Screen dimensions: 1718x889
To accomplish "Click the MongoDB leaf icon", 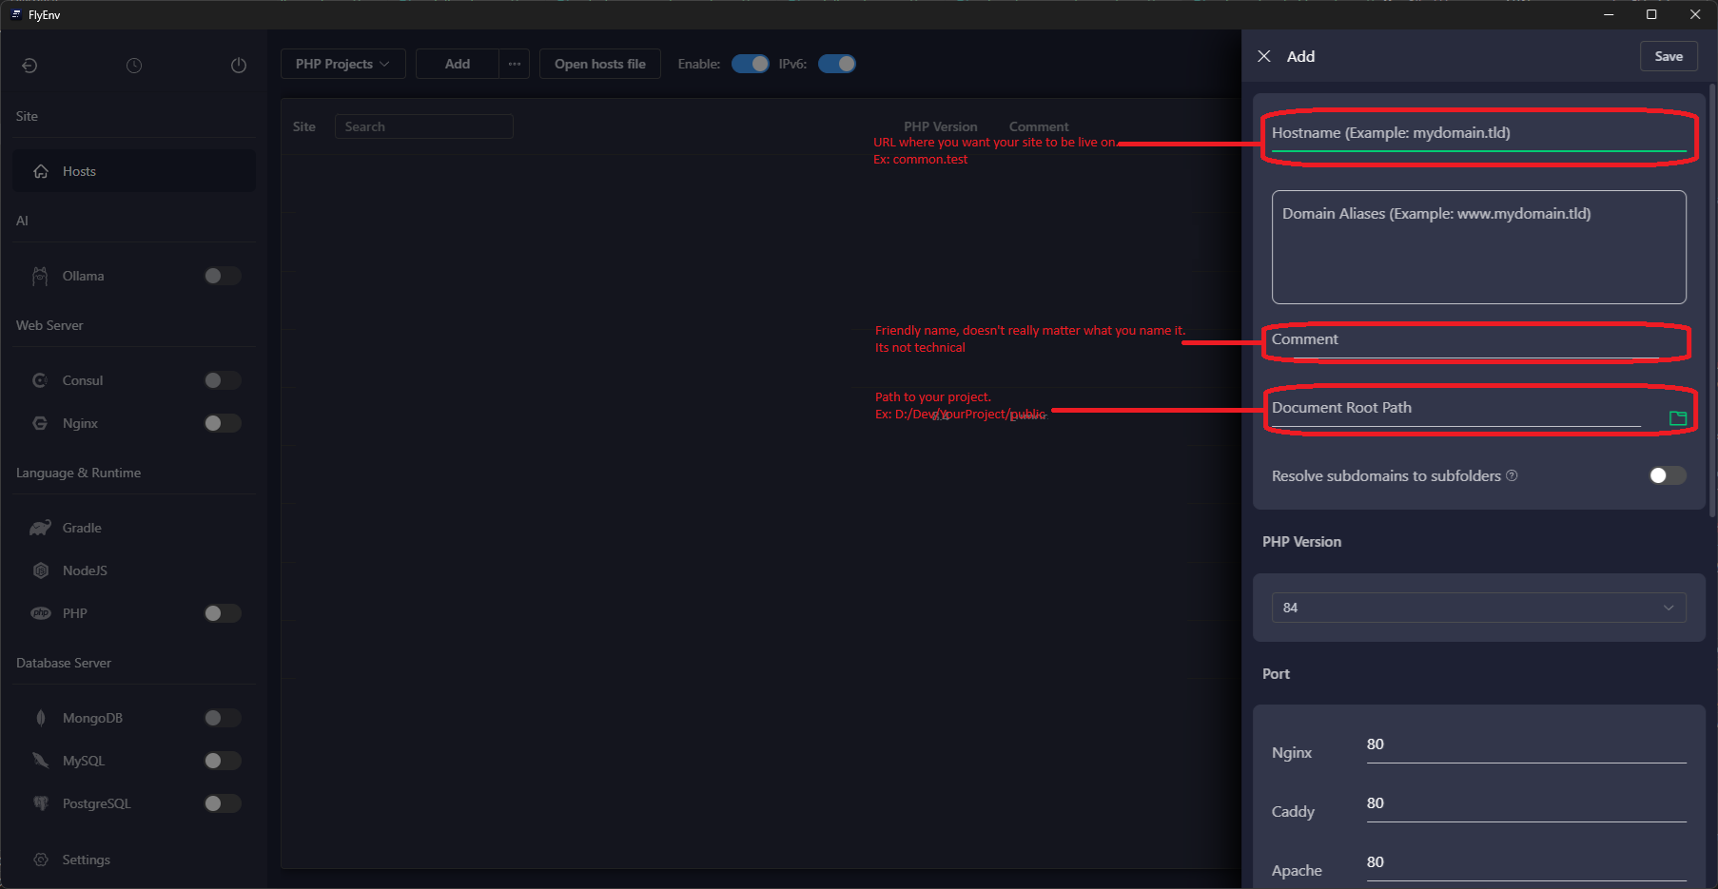I will (40, 718).
